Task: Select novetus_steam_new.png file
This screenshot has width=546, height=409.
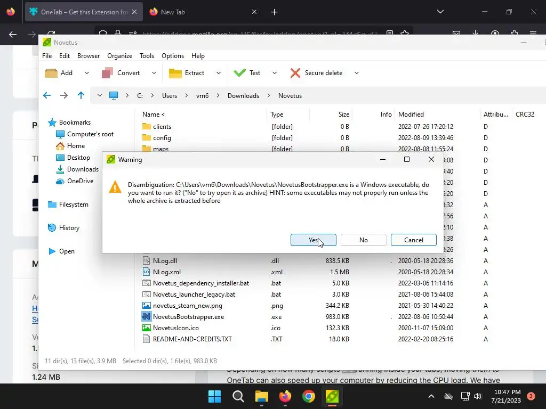Action: tap(182, 306)
